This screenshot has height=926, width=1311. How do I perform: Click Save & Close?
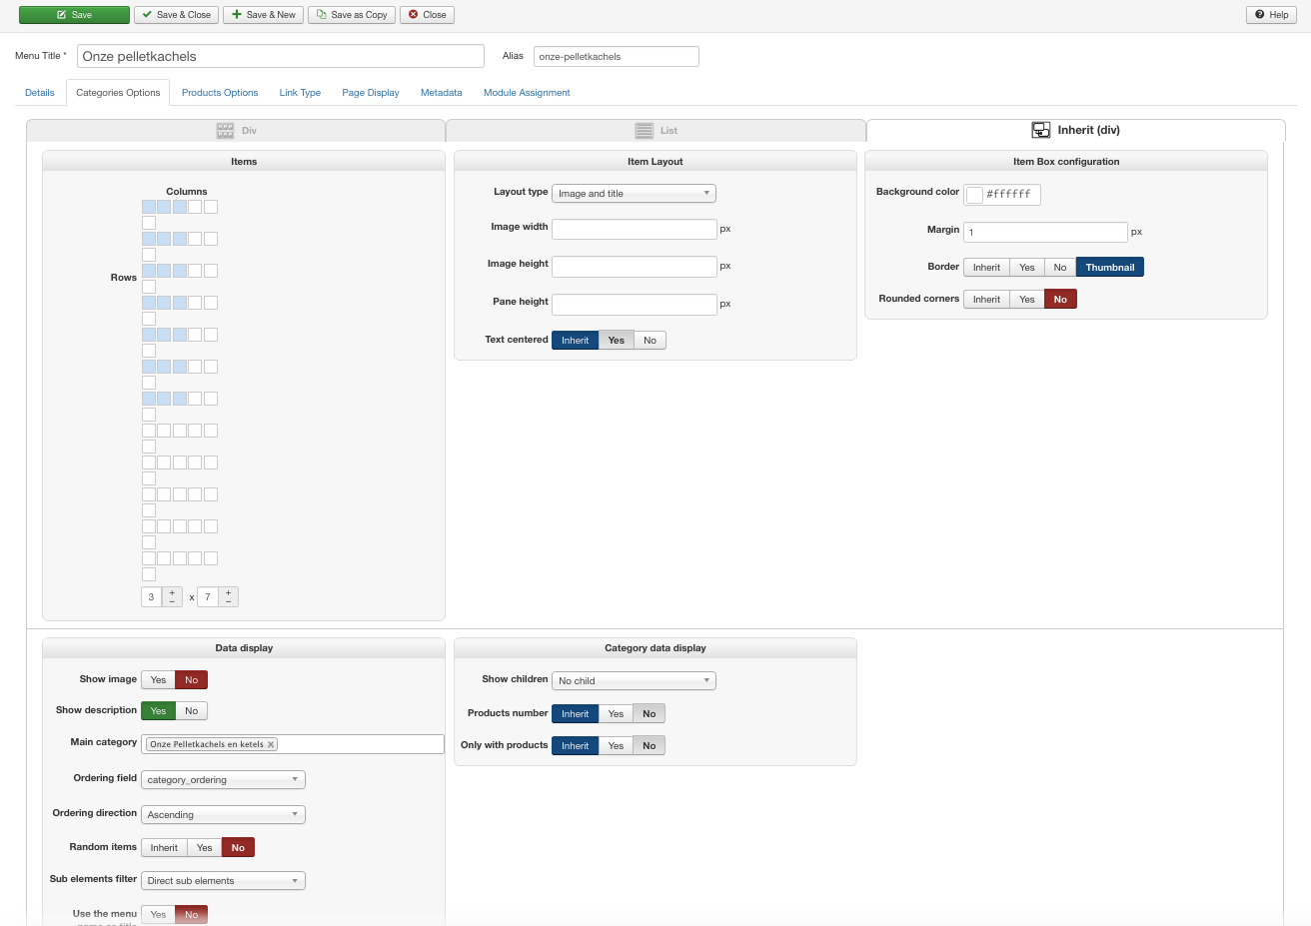(x=176, y=15)
